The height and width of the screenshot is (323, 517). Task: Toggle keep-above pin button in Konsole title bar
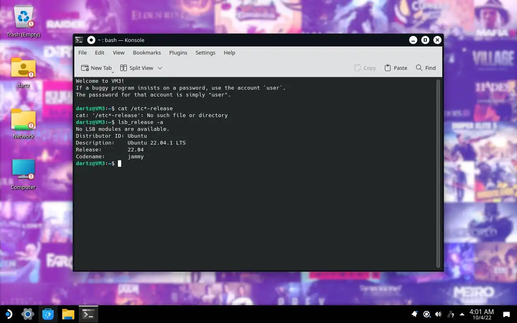(x=91, y=40)
